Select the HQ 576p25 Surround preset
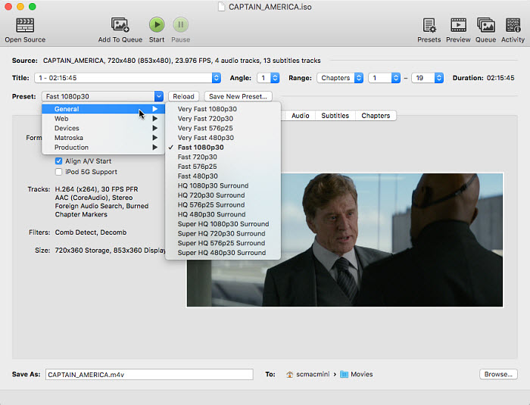This screenshot has height=405, width=530. (x=223, y=205)
